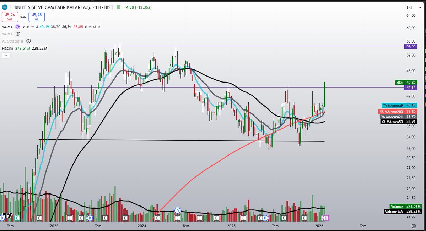Click the E marker just left of 2025 label
This screenshot has height=231, width=426.
click(216, 218)
